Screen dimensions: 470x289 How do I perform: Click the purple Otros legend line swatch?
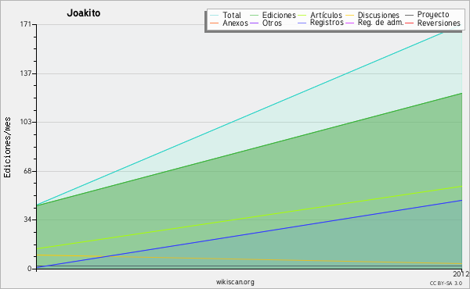[254, 23]
